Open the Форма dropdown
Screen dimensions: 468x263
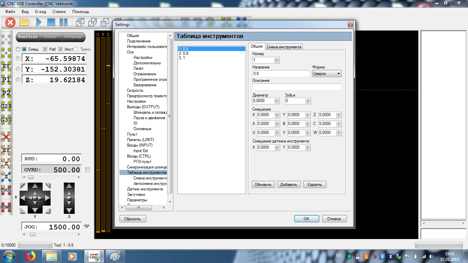pos(327,74)
